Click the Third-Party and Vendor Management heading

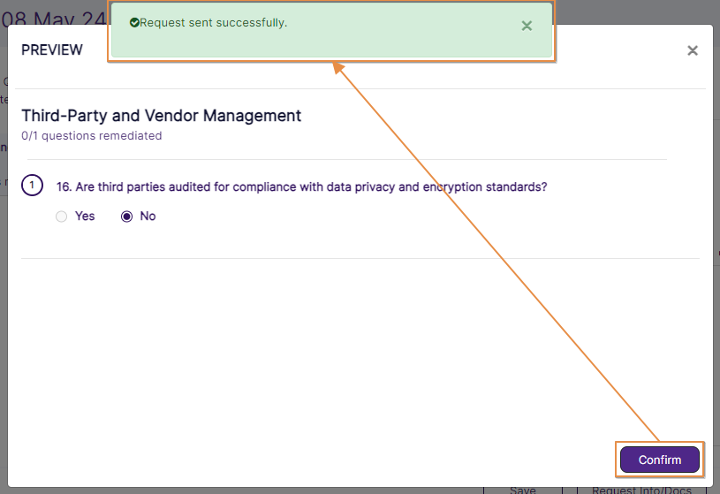[161, 116]
